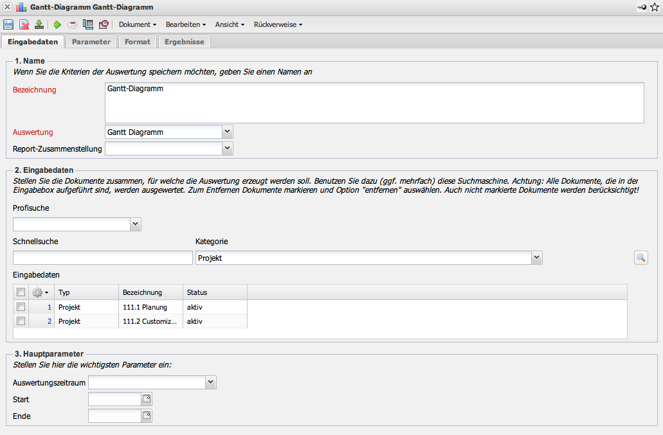Switch to the Parameter tab
Viewport: 663px width, 435px height.
91,42
